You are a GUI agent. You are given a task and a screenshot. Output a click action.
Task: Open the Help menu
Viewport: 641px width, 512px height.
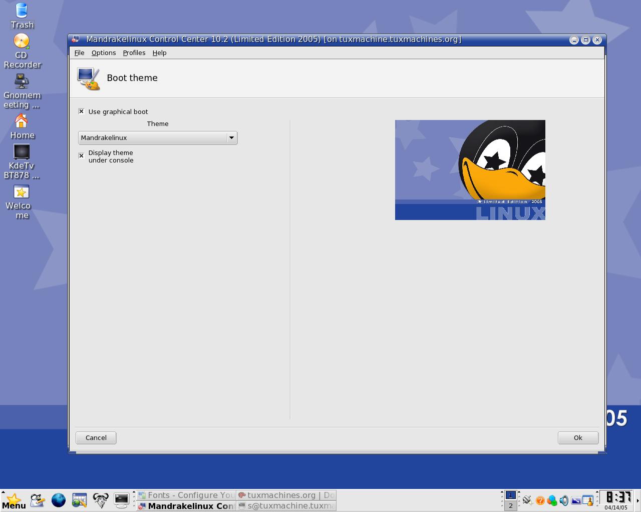pos(159,52)
